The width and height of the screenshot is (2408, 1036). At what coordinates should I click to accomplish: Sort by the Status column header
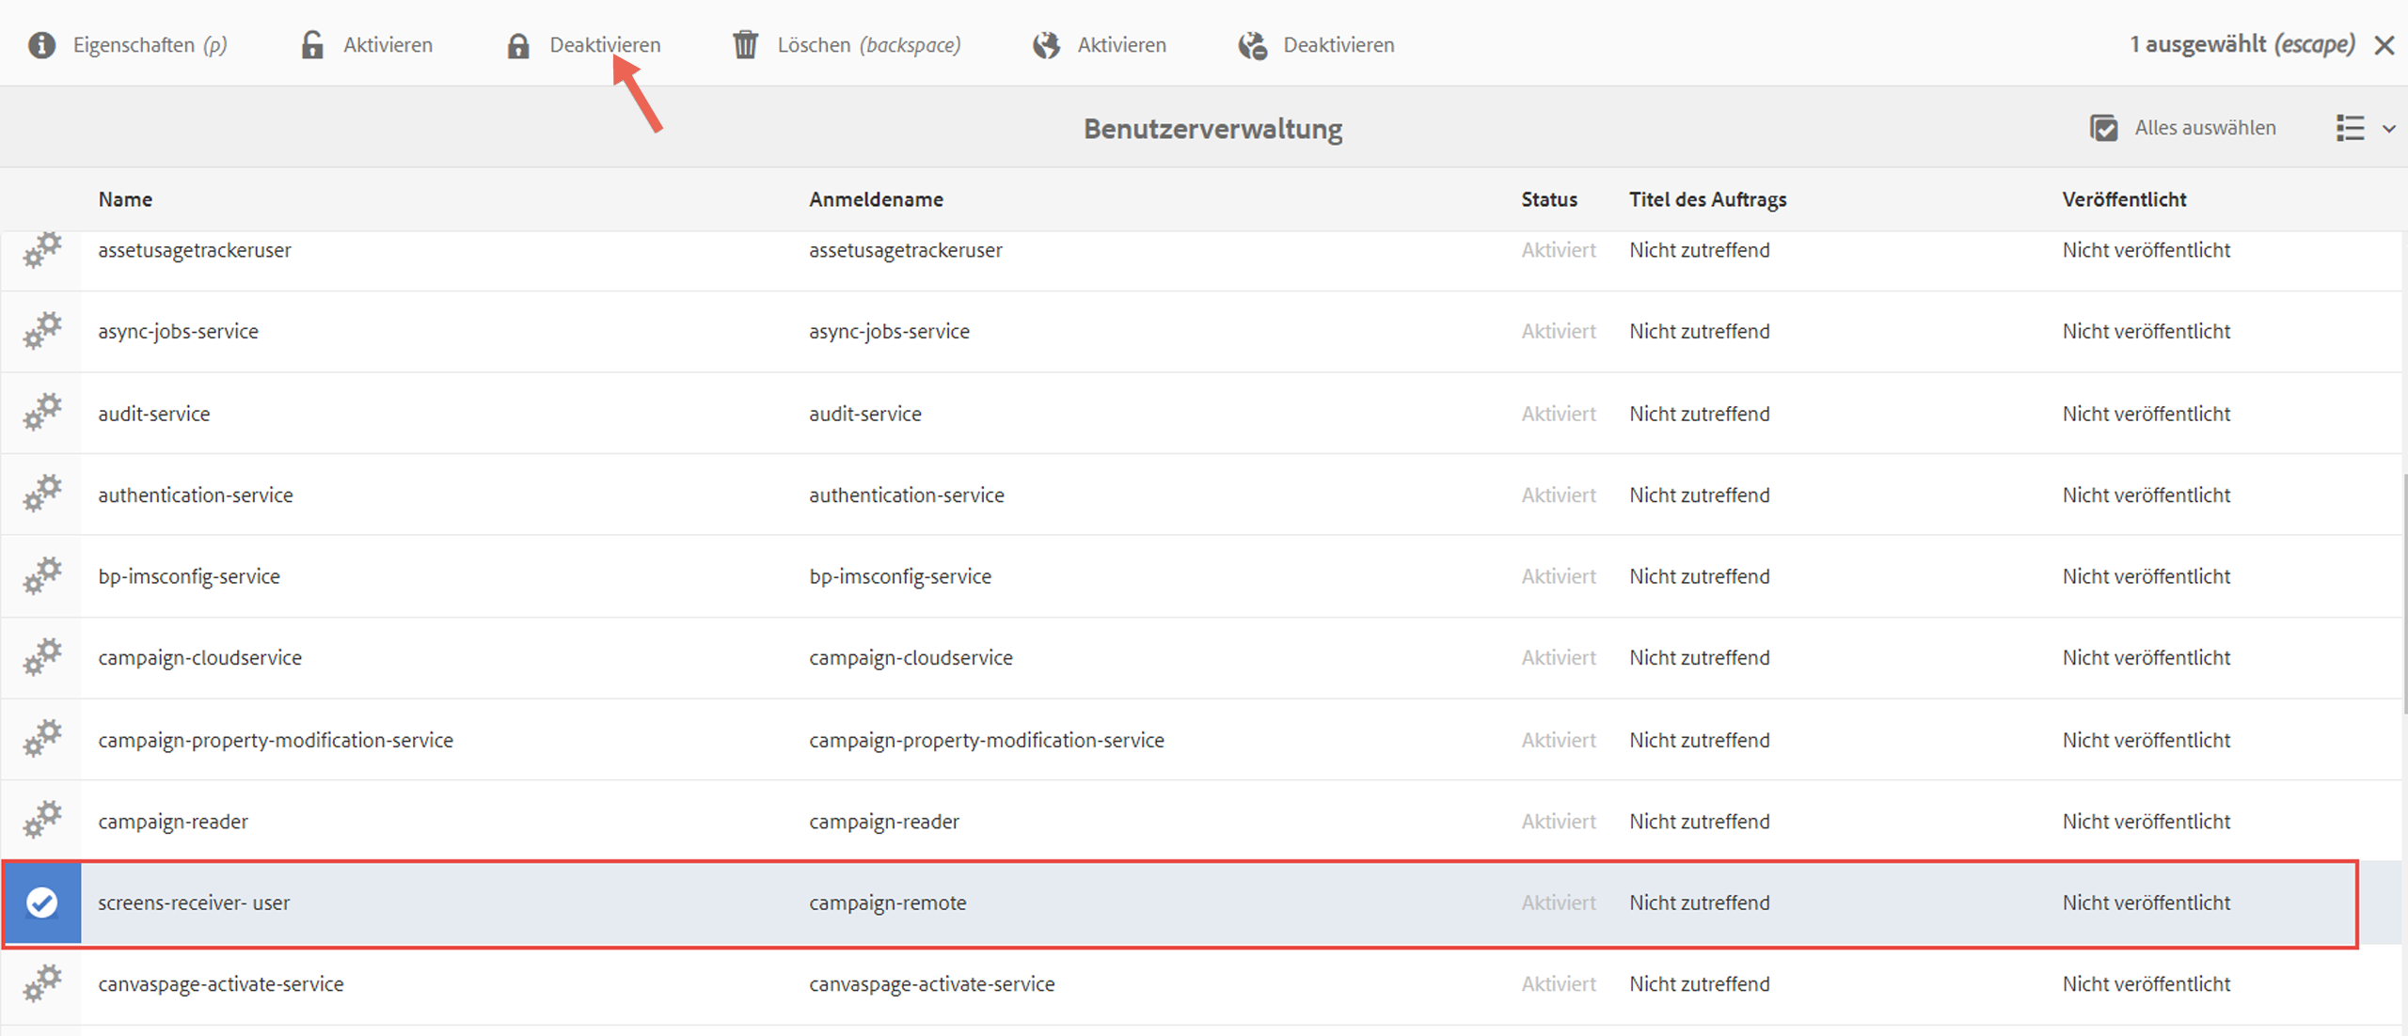click(x=1548, y=199)
